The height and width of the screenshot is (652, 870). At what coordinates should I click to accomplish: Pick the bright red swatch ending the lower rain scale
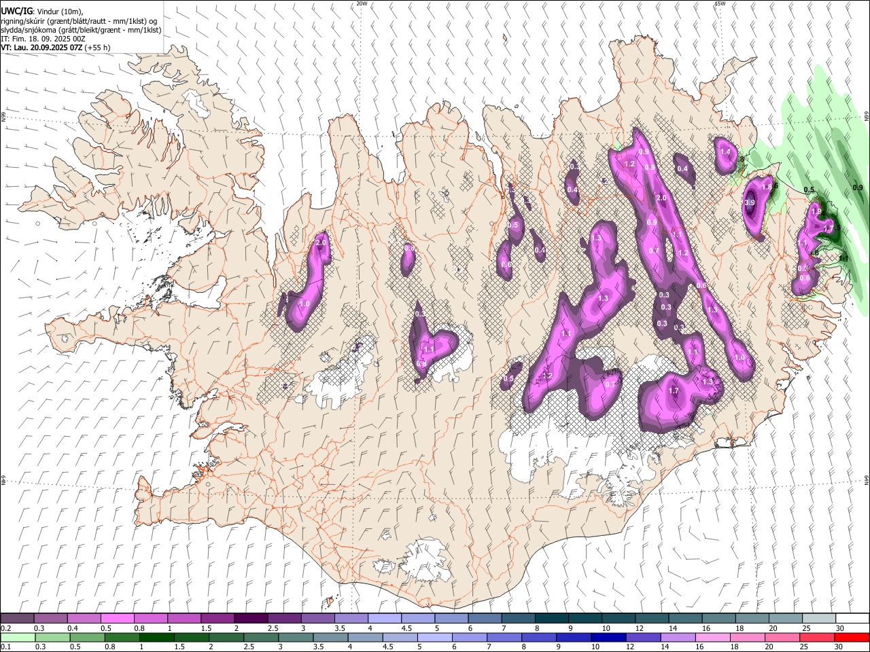tap(852, 637)
